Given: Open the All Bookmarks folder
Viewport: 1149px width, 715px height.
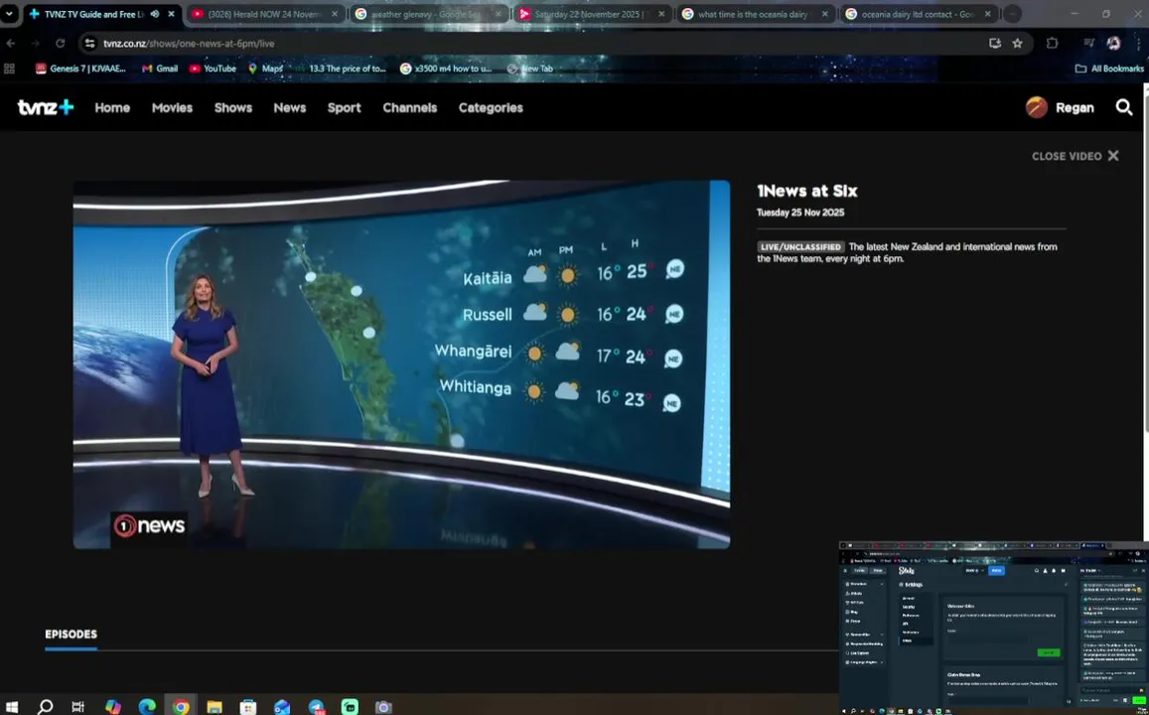Looking at the screenshot, I should point(1109,69).
